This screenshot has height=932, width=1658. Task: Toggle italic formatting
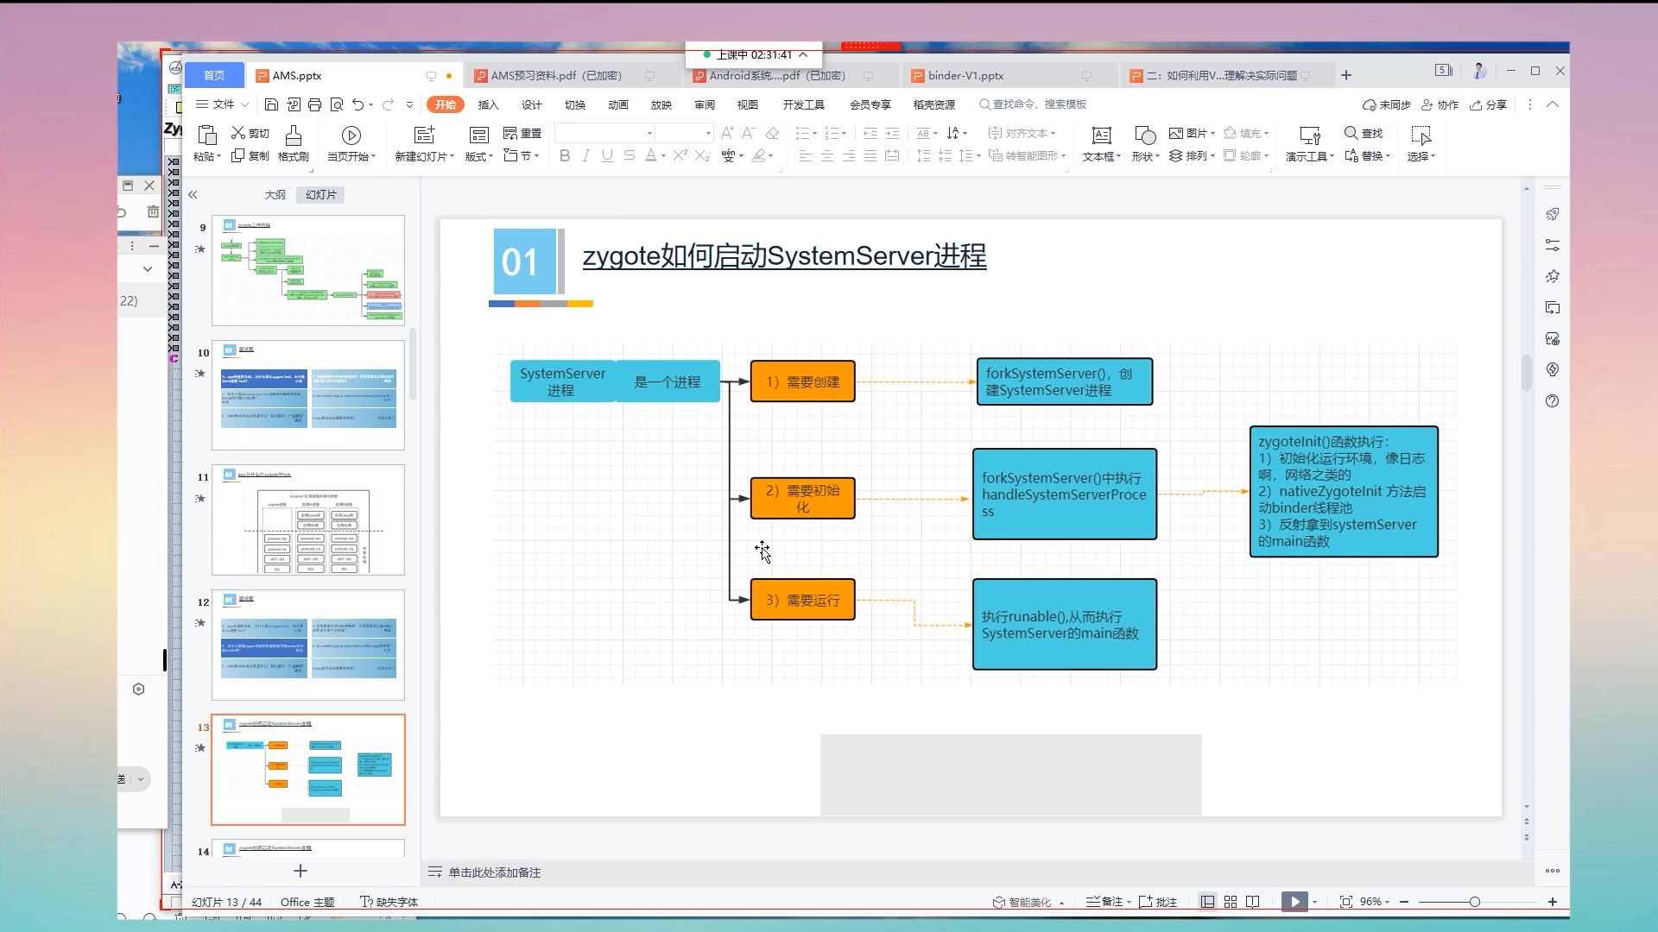(x=586, y=155)
